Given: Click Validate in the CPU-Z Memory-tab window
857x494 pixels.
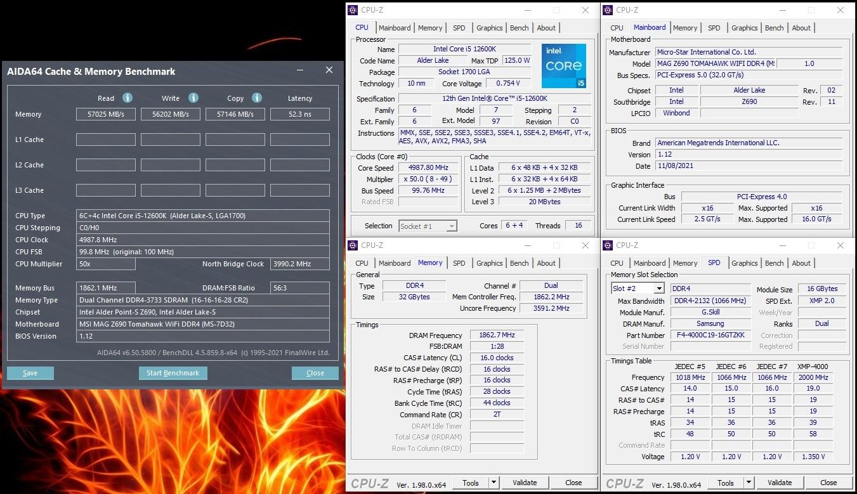Looking at the screenshot, I should tap(525, 483).
